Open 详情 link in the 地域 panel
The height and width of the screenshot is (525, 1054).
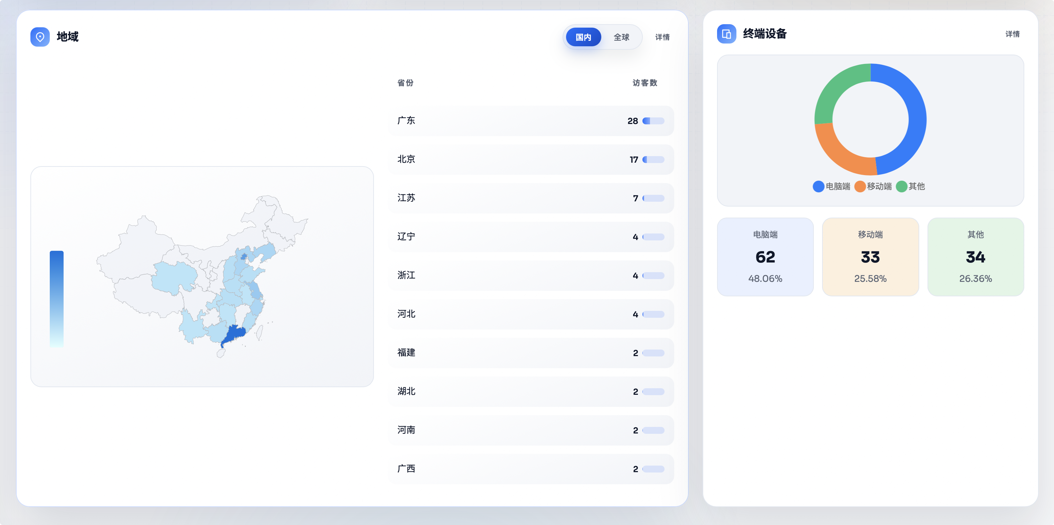point(662,37)
